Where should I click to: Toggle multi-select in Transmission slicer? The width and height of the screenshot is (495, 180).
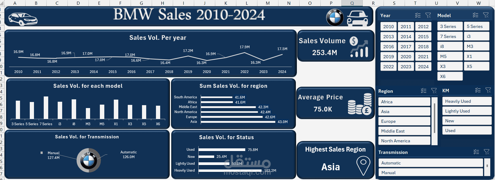tap(476, 152)
